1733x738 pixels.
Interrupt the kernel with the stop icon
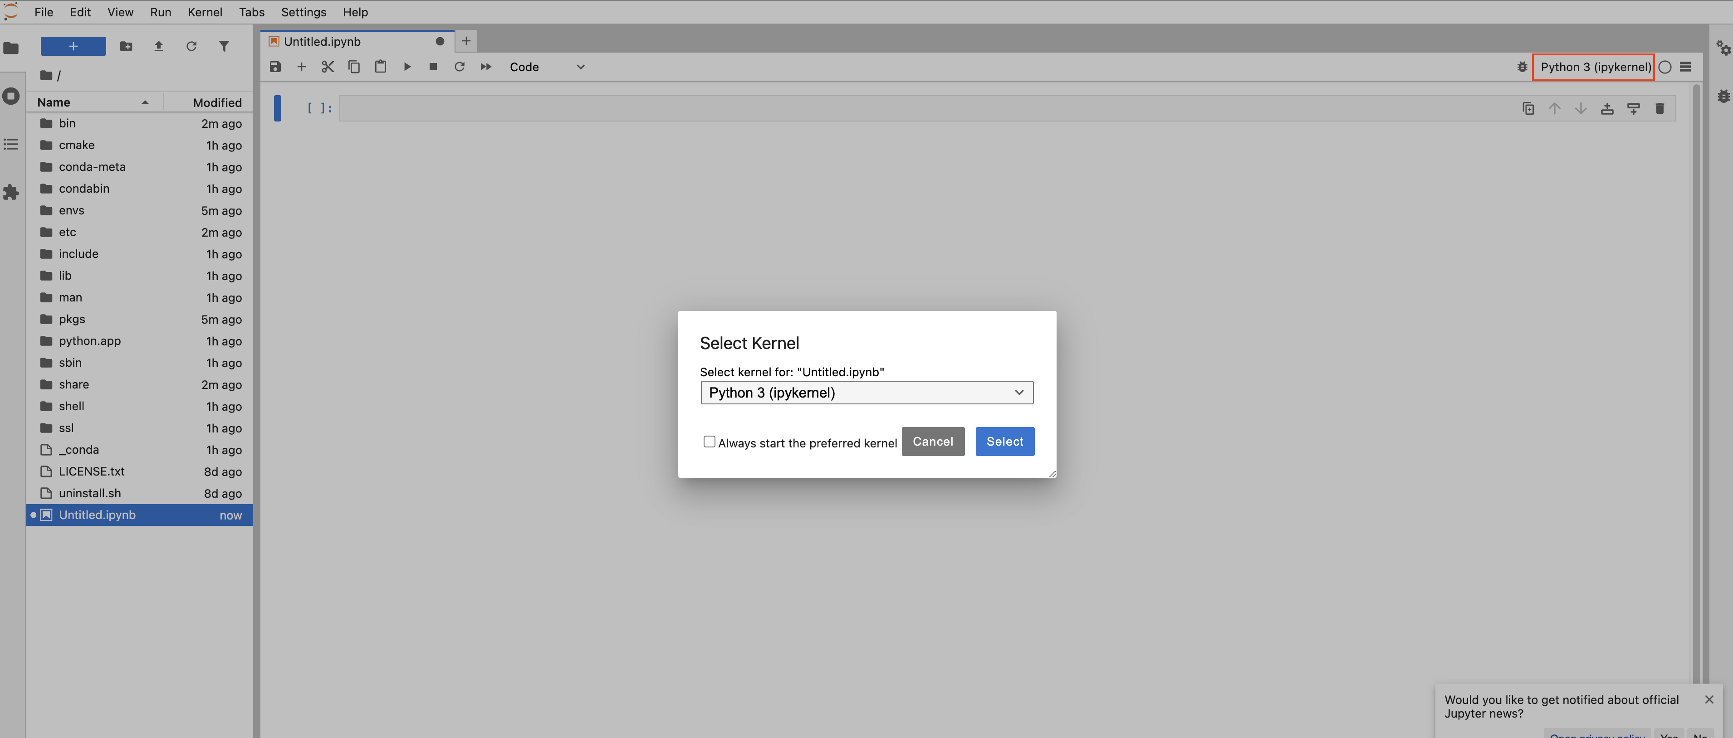click(433, 67)
